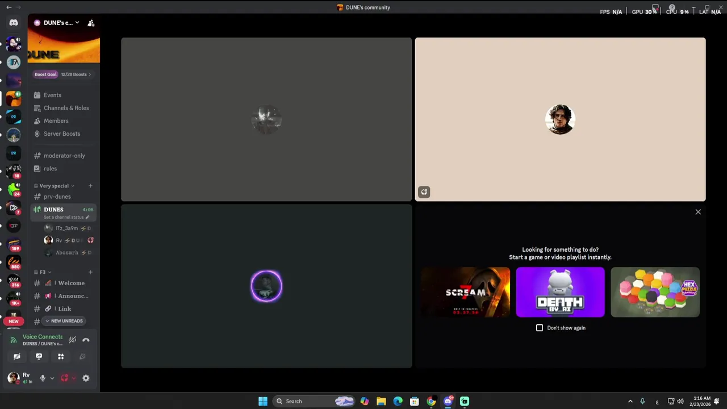The image size is (727, 409).
Task: Open the Welcome channel
Action: pyautogui.click(x=63, y=283)
